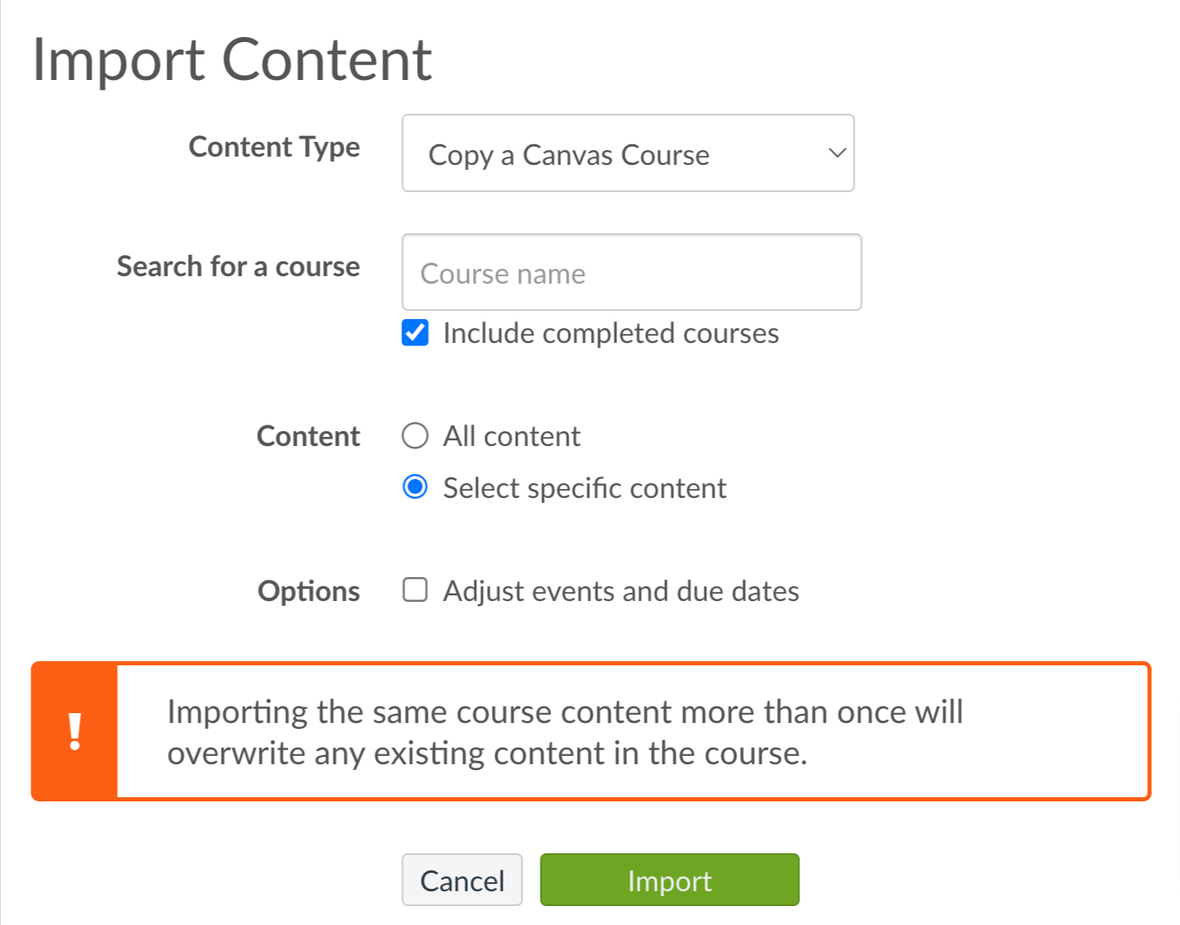This screenshot has height=925, width=1180.
Task: Select the All content radio option
Action: [414, 435]
